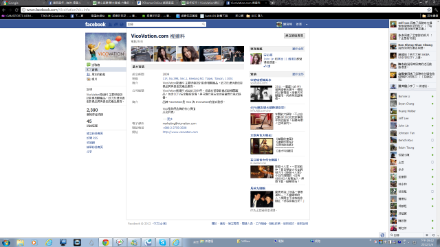Click the Taipei address link
The image size is (440, 247).
click(197, 78)
